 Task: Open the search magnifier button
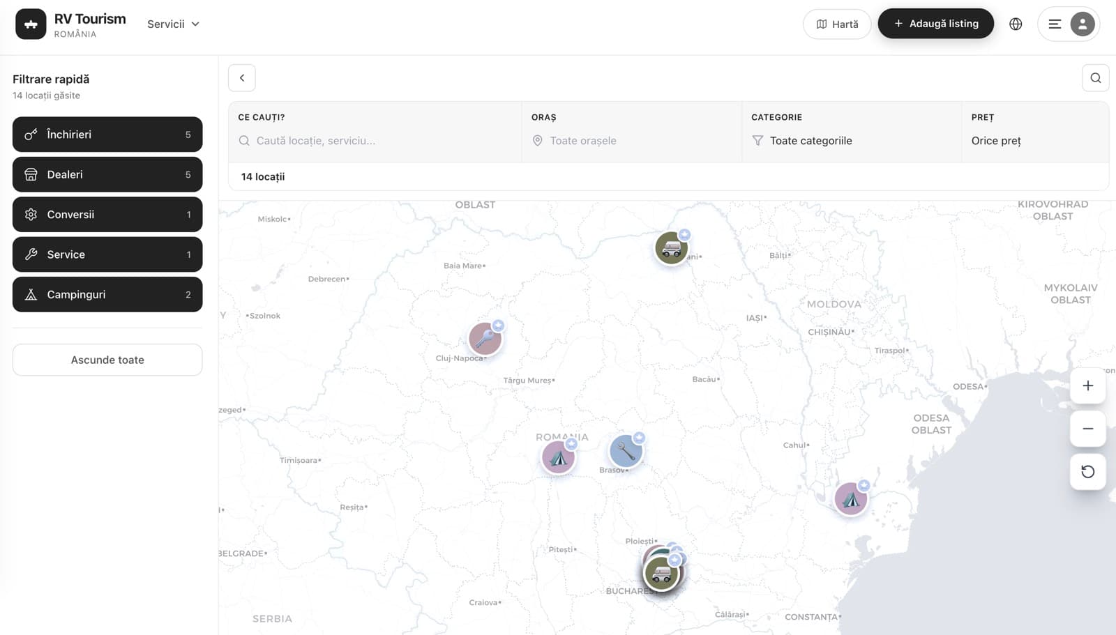coord(1095,78)
